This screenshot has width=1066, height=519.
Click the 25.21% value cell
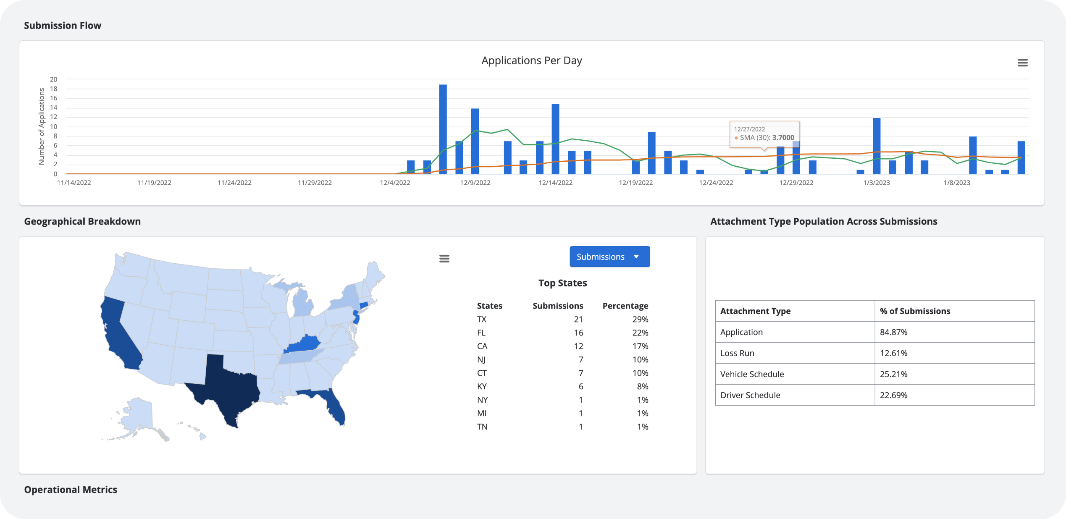955,374
